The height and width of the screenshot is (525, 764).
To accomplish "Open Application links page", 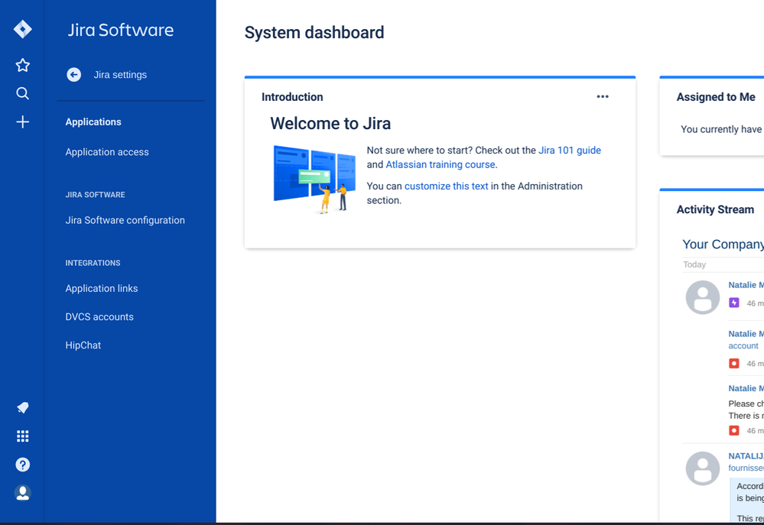I will coord(102,288).
